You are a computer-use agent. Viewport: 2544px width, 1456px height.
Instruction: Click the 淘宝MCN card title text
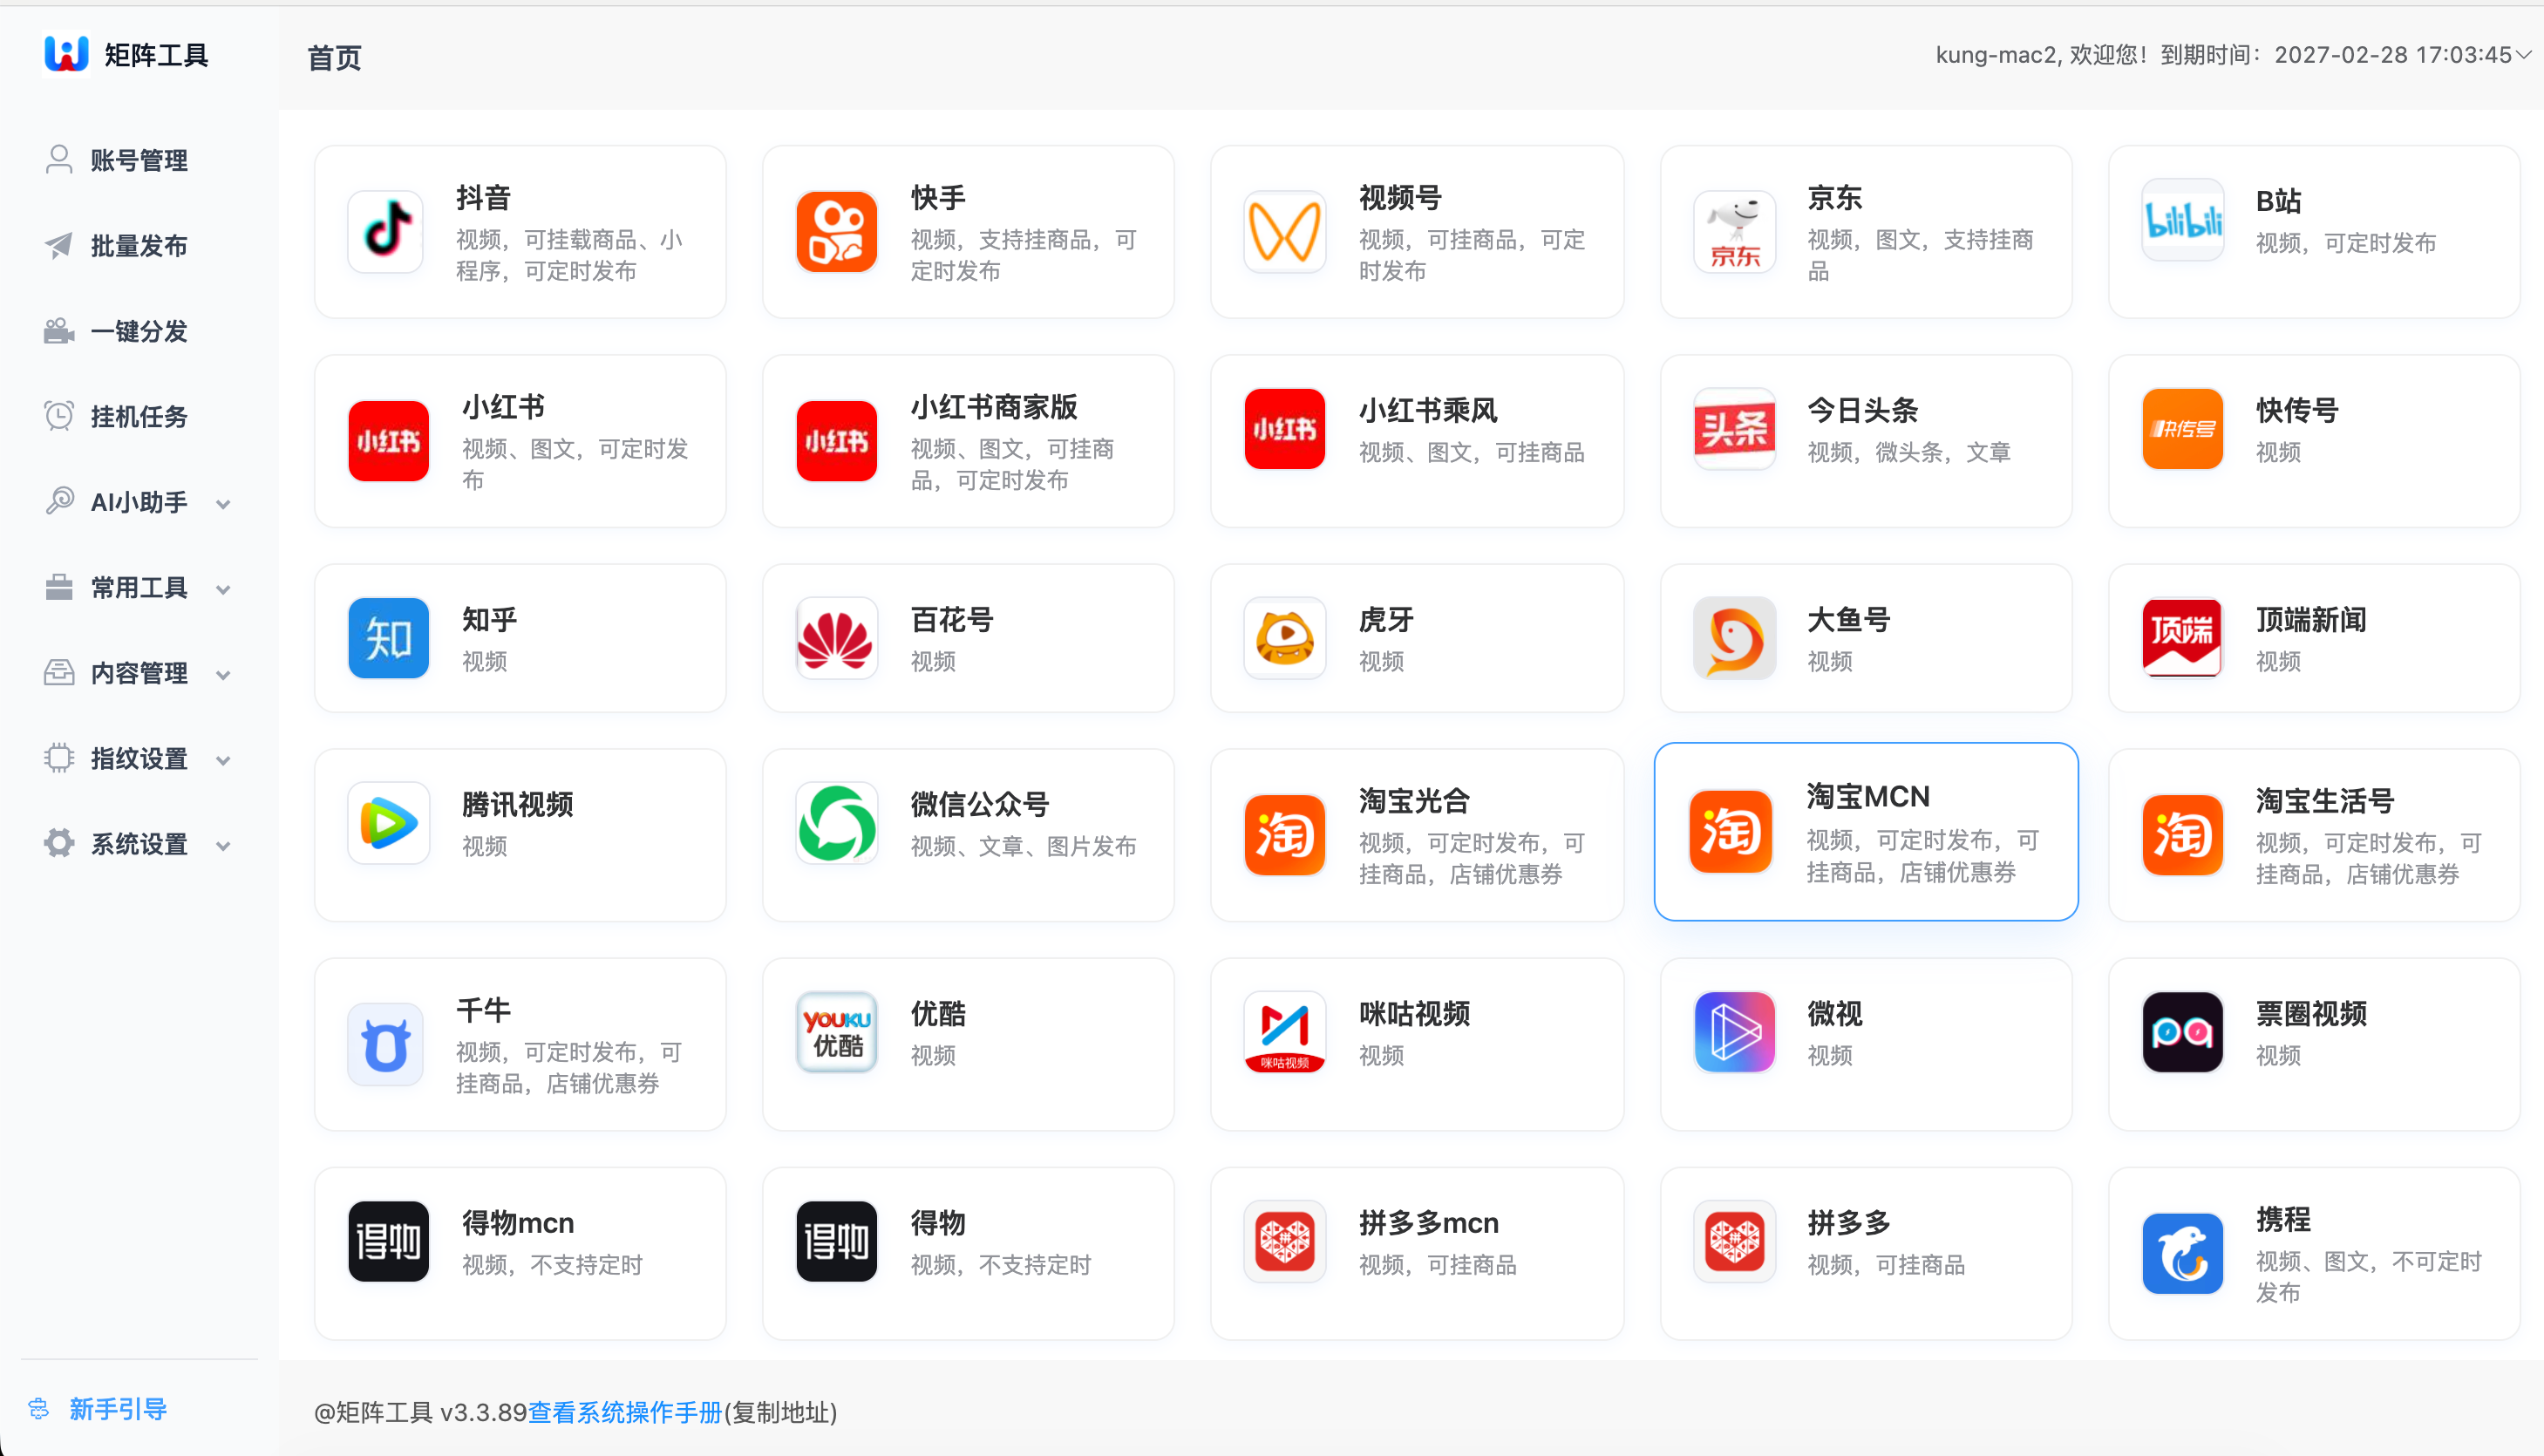(x=1868, y=797)
